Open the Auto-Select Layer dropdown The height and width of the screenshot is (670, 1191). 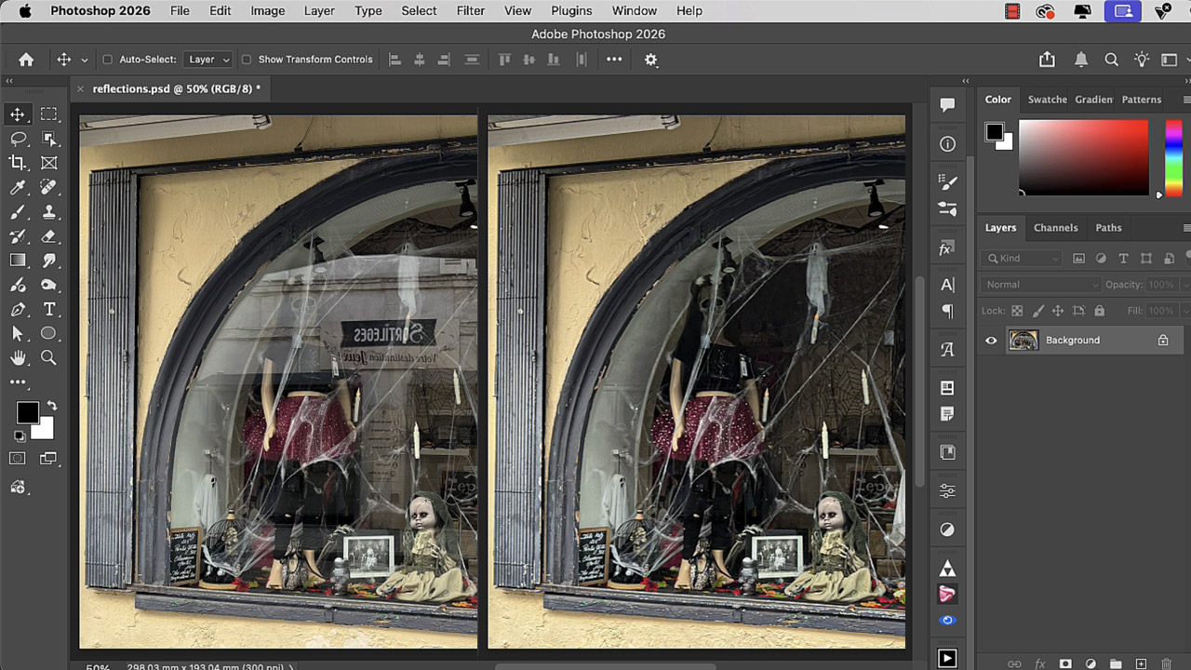click(207, 60)
